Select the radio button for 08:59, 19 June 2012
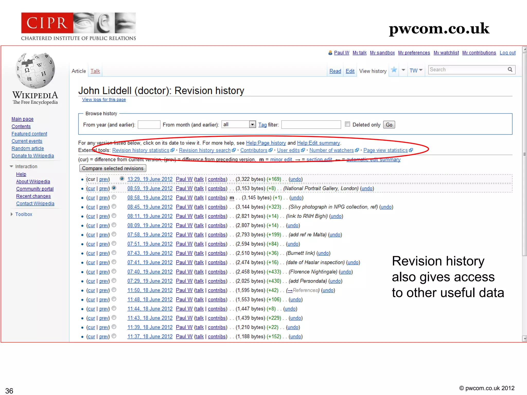Image resolution: width=527 pixels, height=395 pixels. [114, 188]
